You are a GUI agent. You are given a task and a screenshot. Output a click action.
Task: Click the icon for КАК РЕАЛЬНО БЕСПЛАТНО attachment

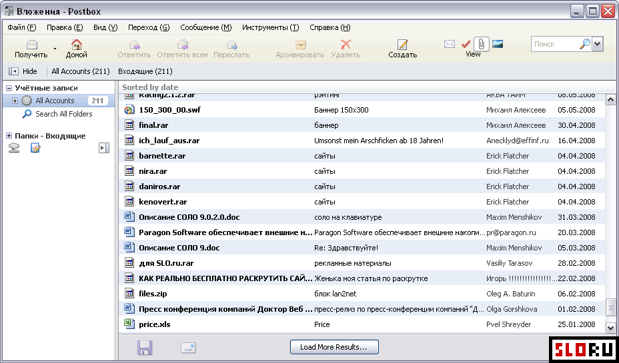pyautogui.click(x=129, y=278)
